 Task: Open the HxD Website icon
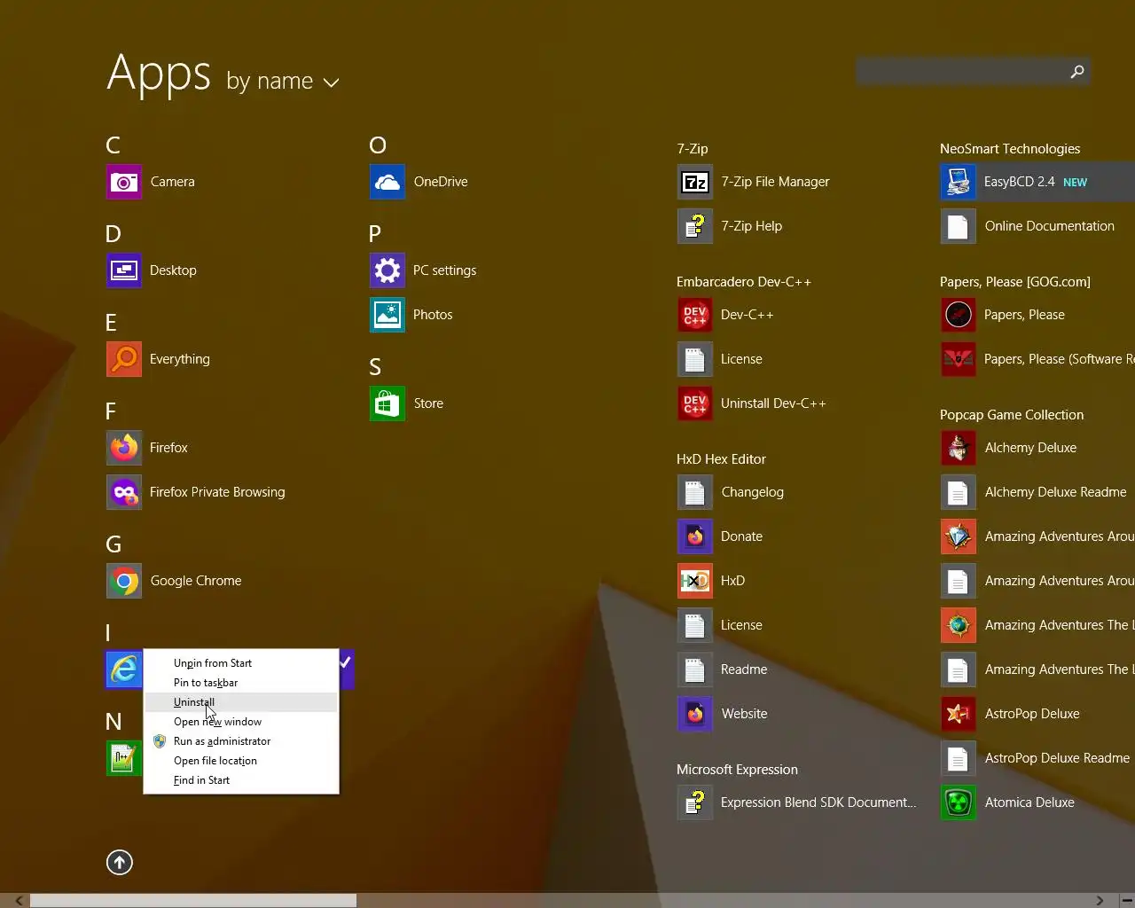point(695,714)
